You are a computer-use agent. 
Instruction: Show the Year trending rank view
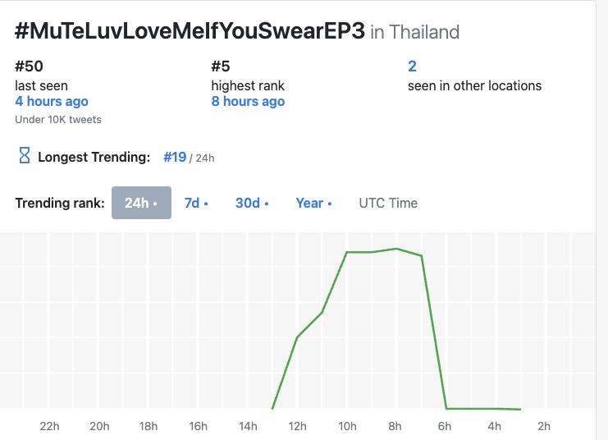313,203
